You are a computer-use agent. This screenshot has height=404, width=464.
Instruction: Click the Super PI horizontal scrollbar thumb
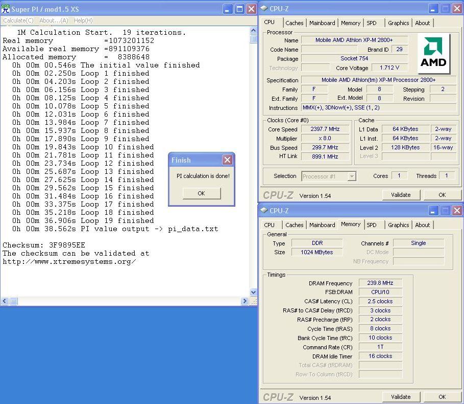tap(14, 301)
